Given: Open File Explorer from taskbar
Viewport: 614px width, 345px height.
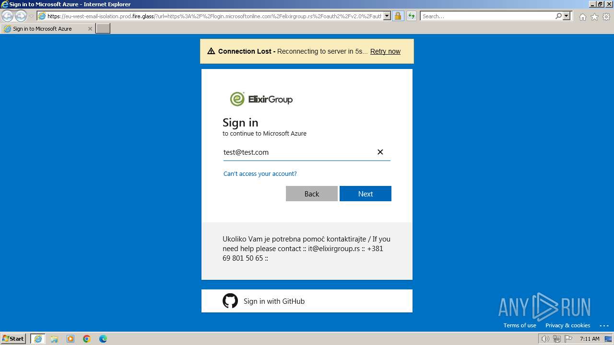Looking at the screenshot, I should point(54,339).
